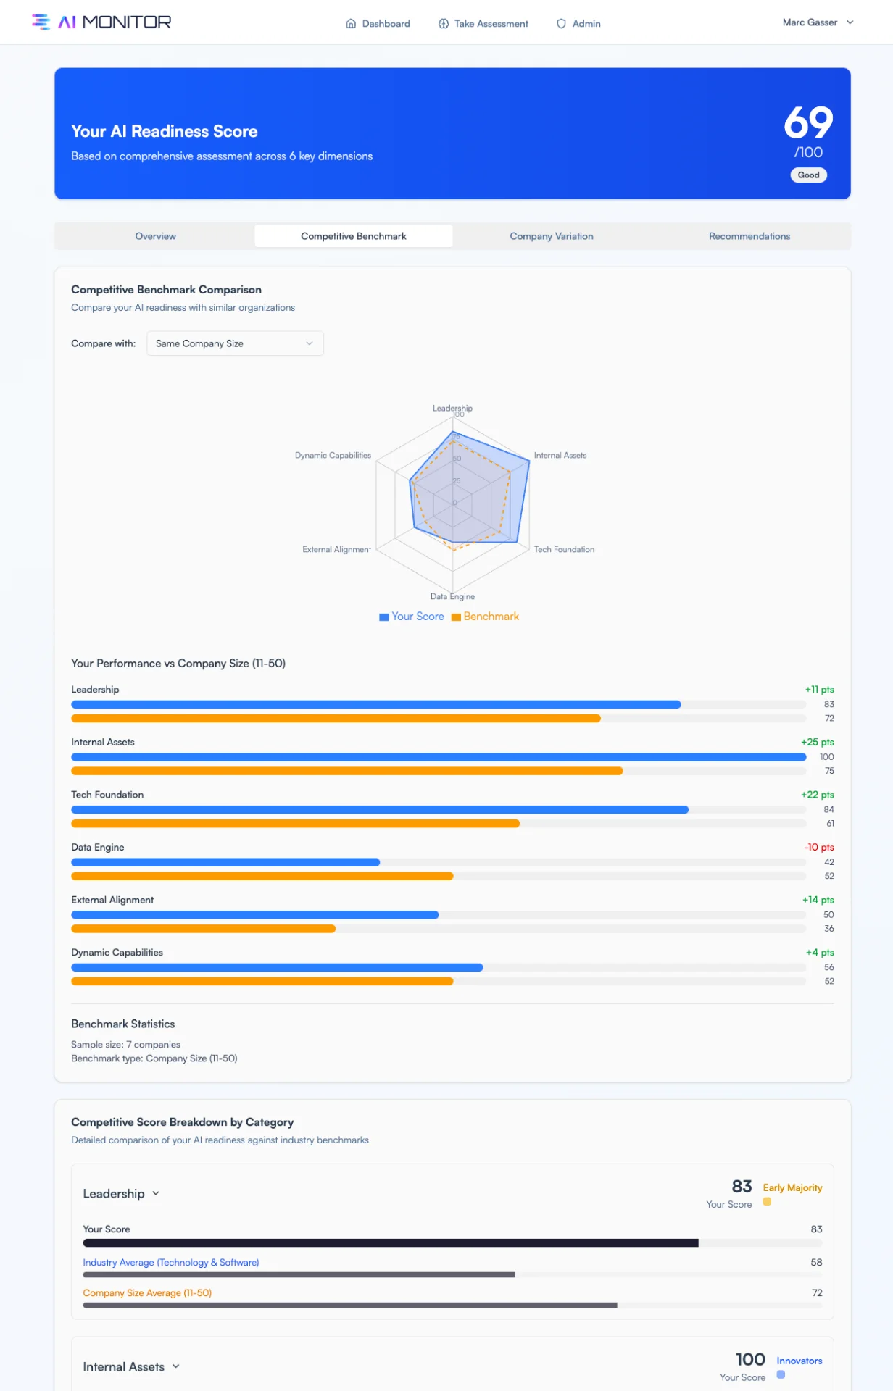This screenshot has height=1391, width=893.
Task: Click the Dashboard home icon
Action: (351, 23)
